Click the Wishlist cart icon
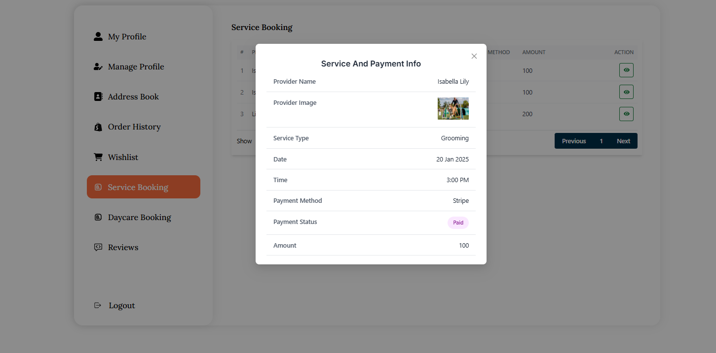716x353 pixels. coord(98,157)
